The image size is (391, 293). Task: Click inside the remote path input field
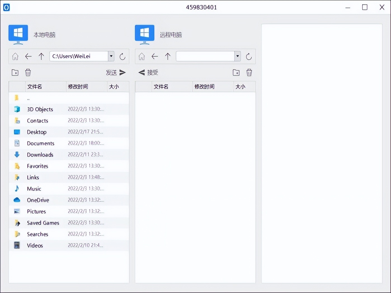pyautogui.click(x=204, y=56)
